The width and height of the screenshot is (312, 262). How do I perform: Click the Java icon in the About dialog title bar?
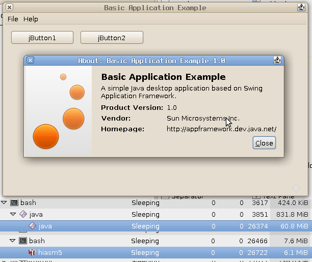(277, 60)
